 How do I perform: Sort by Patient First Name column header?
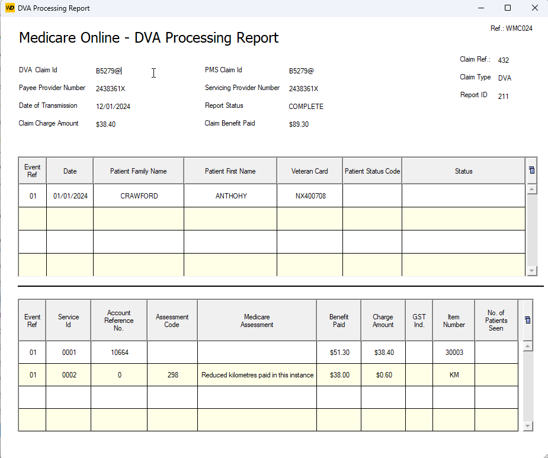[x=230, y=171]
